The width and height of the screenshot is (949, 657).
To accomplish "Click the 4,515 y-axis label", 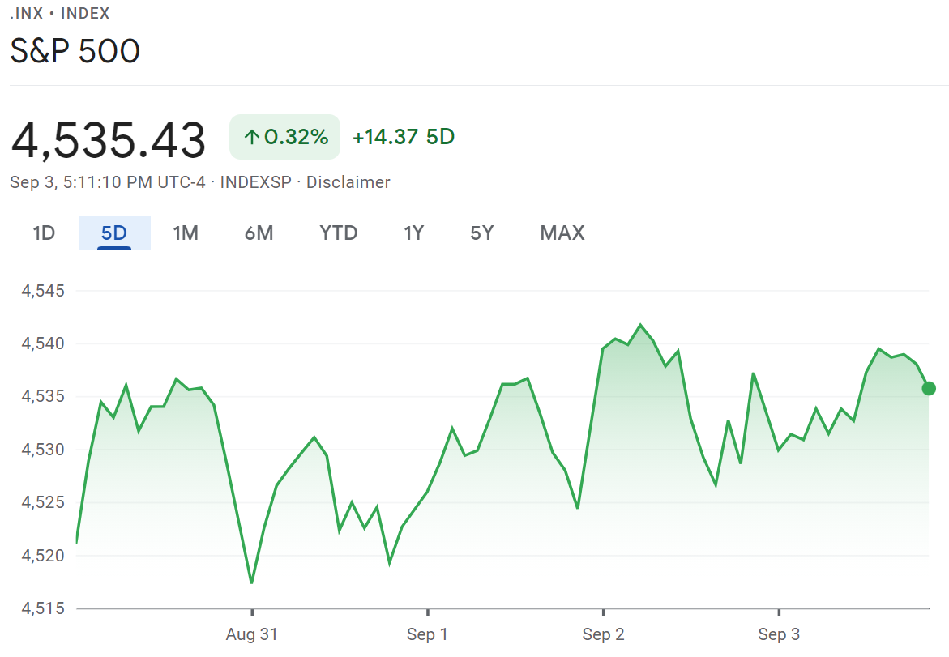I will coord(43,608).
